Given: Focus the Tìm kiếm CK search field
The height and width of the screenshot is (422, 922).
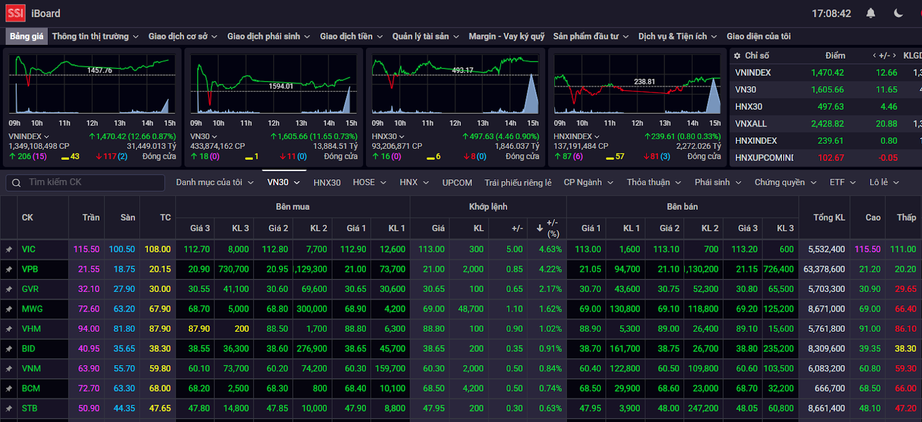Looking at the screenshot, I should 85,182.
